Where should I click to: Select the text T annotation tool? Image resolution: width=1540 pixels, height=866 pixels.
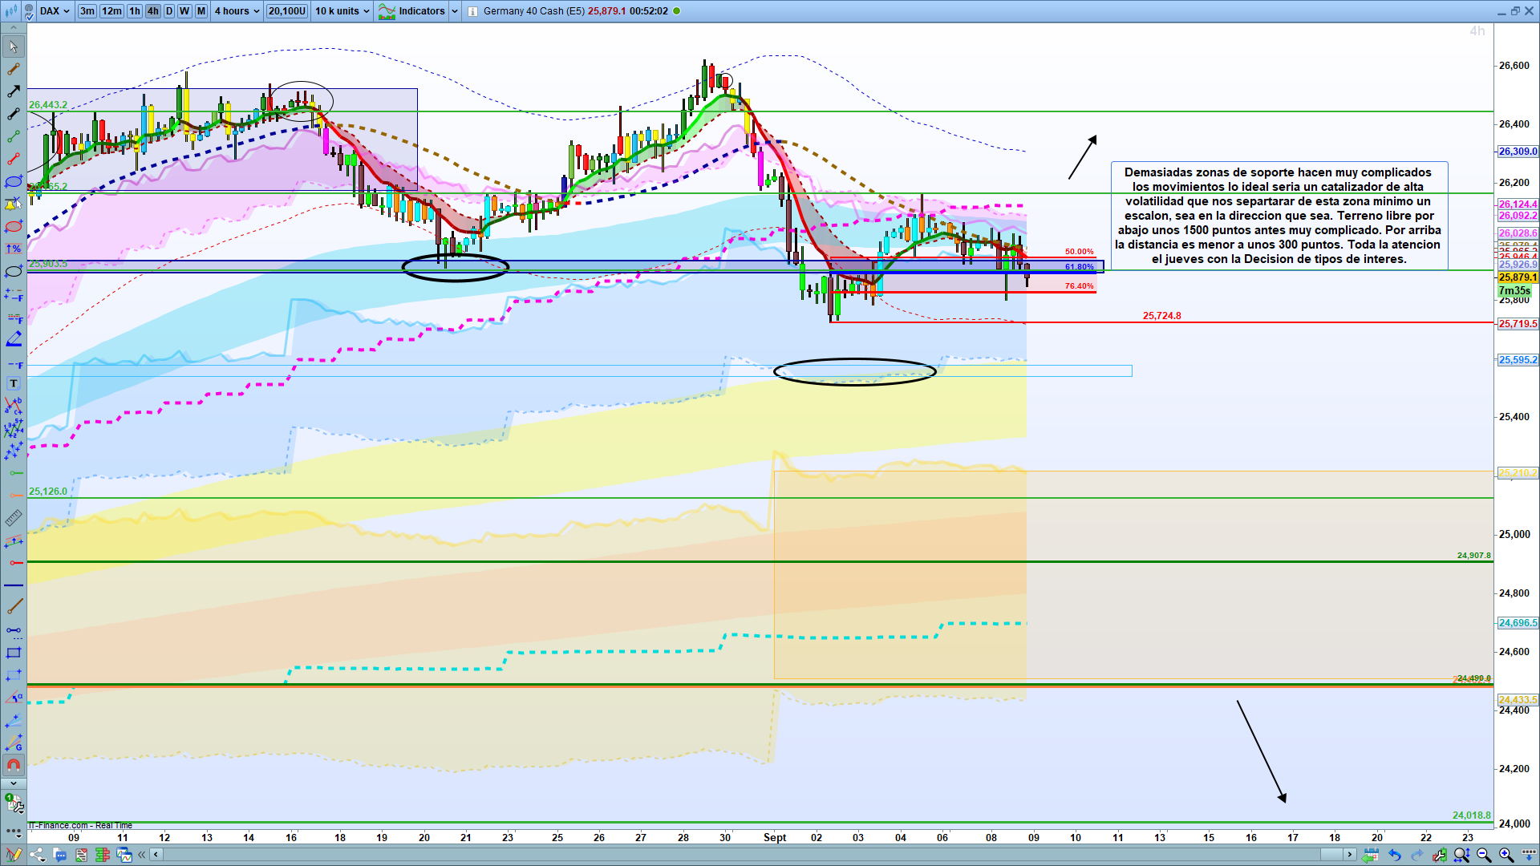(14, 383)
